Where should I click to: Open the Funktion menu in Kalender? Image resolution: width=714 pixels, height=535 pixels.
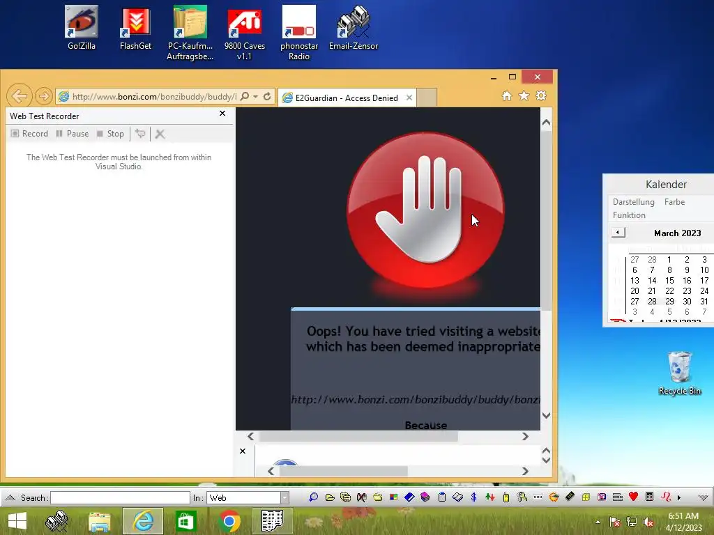click(629, 215)
